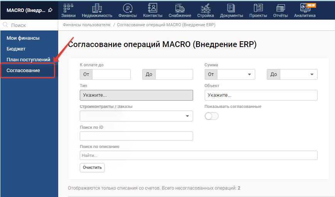Click the pin icon next to MACRO
Image resolution: width=335 pixels, height=197 pixels.
click(x=50, y=10)
